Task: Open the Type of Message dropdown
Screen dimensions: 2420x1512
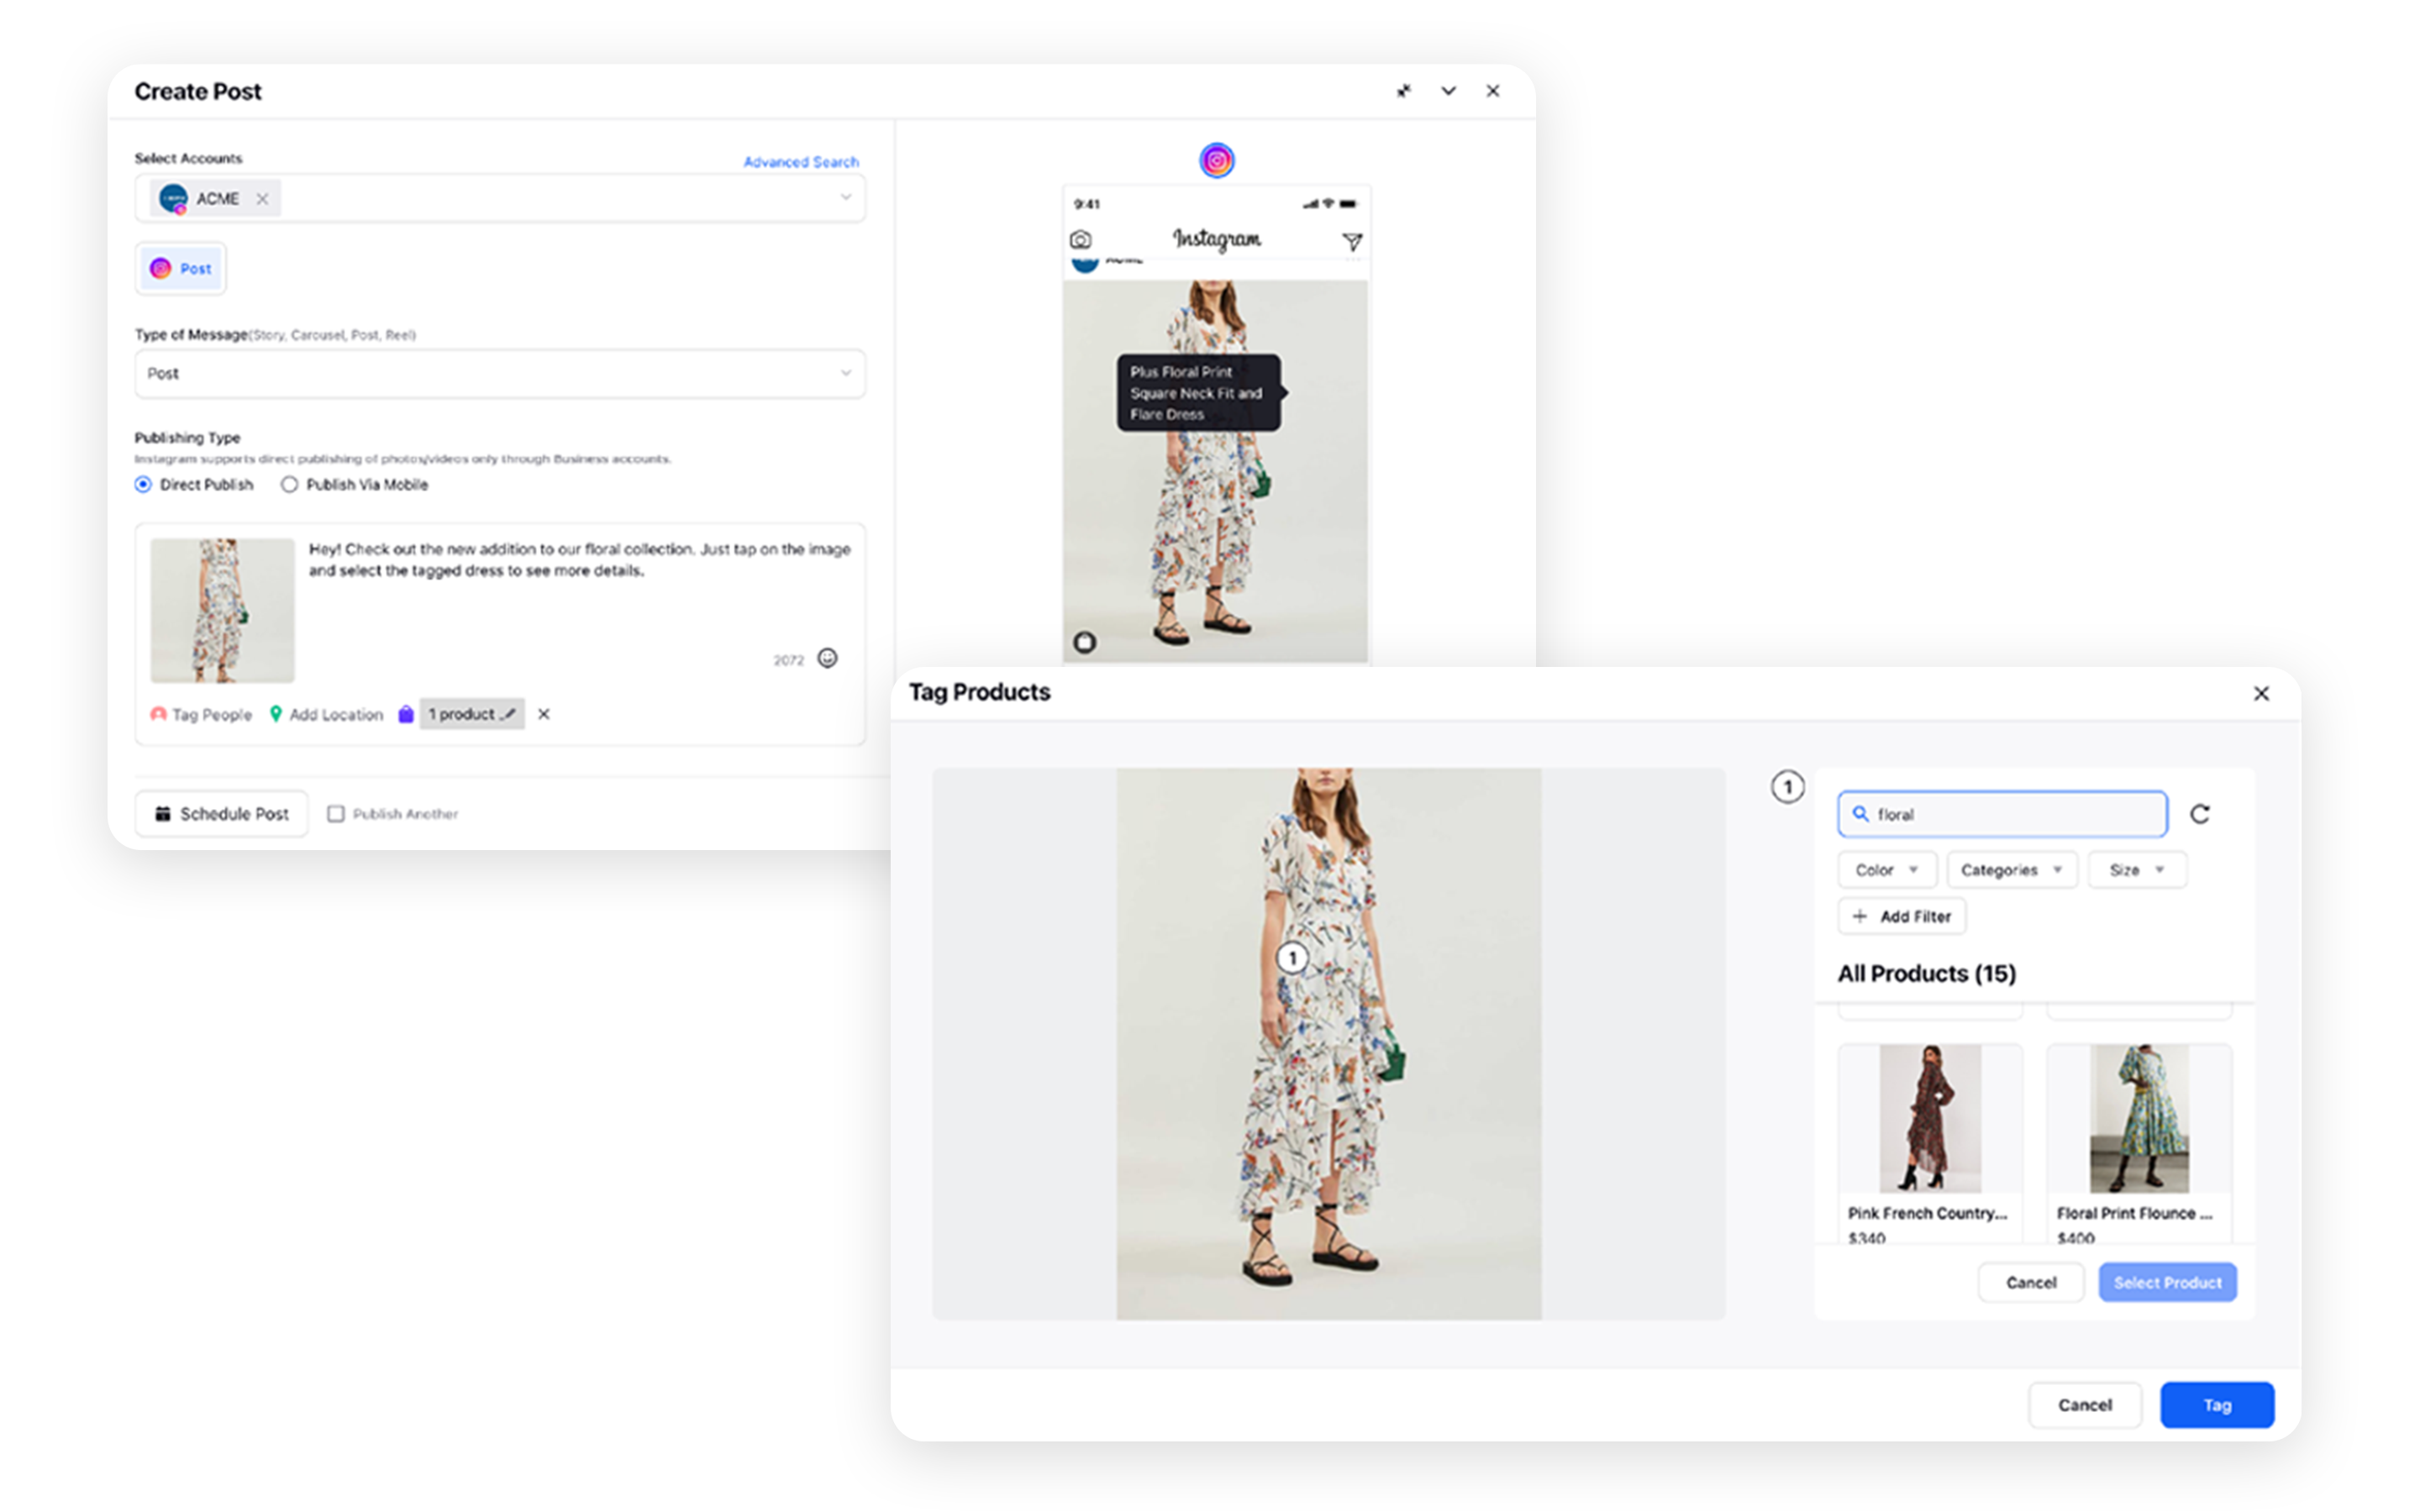Action: pyautogui.click(x=500, y=373)
